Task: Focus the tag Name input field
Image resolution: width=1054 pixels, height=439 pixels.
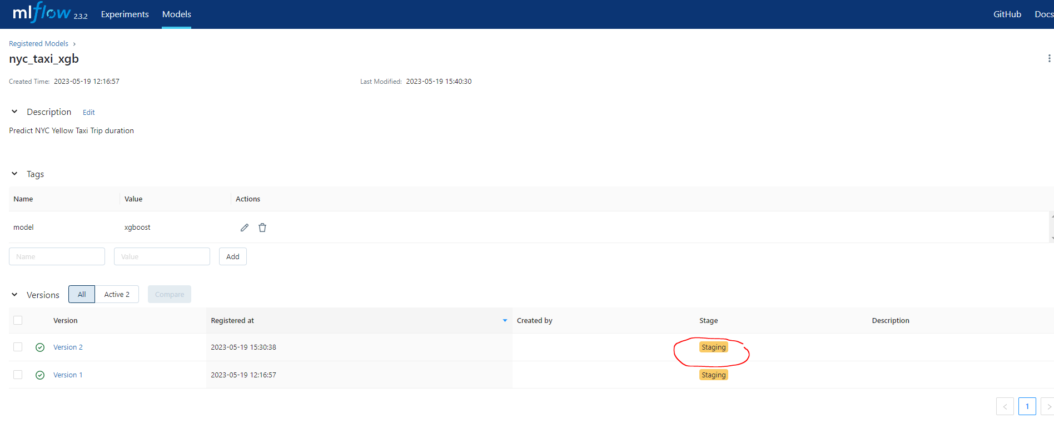Action: (57, 256)
